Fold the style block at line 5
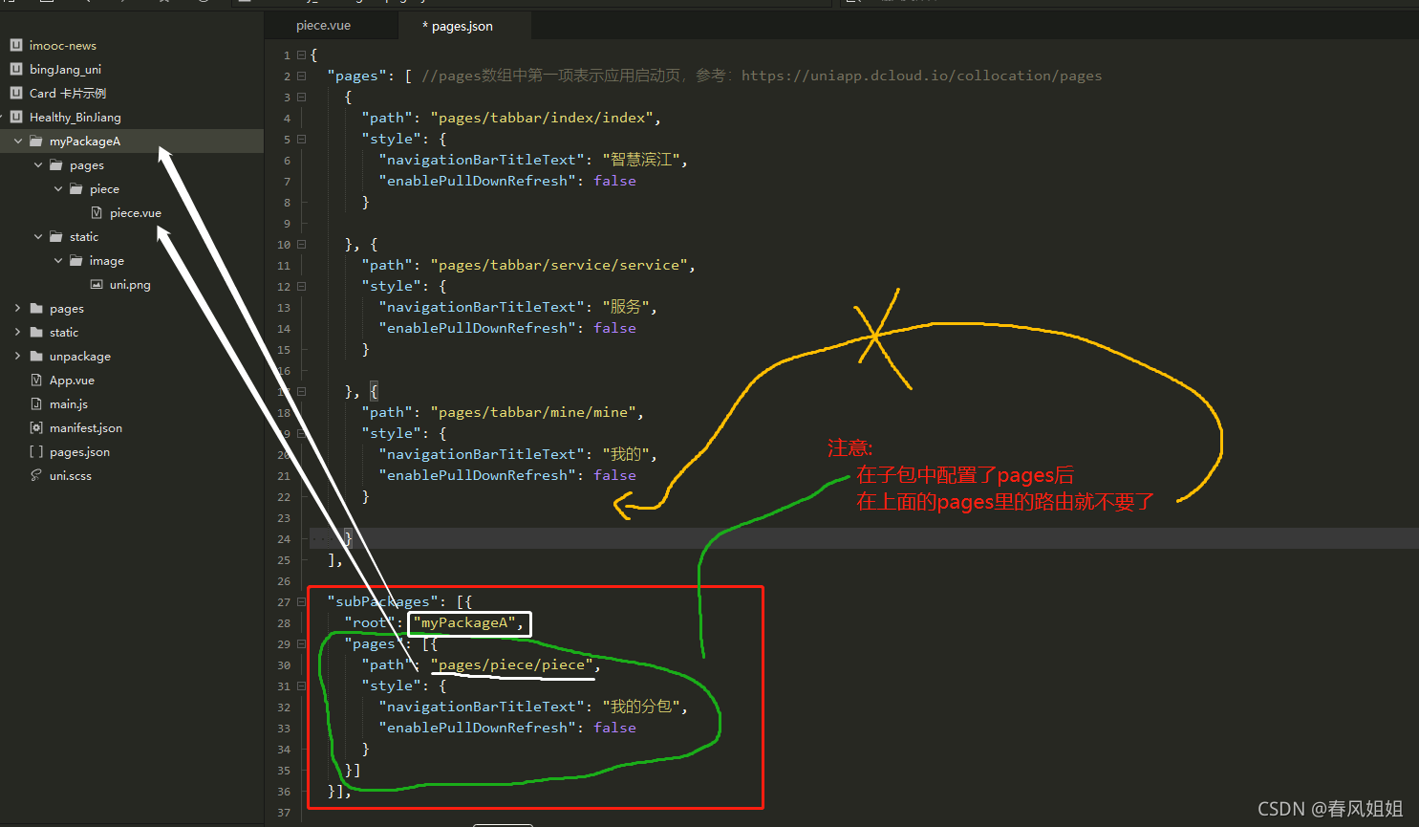This screenshot has width=1419, height=827. coord(301,140)
